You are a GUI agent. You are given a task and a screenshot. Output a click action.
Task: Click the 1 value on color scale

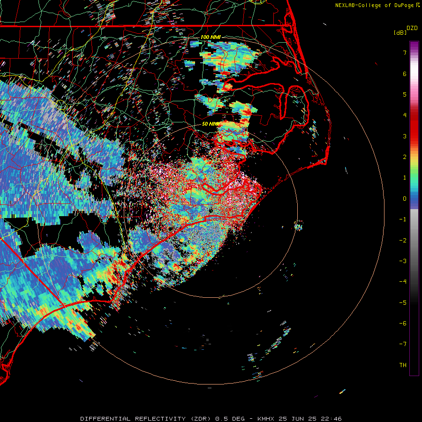(x=405, y=178)
